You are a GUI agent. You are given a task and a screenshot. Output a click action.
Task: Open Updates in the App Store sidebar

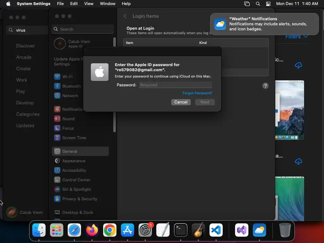click(25, 126)
